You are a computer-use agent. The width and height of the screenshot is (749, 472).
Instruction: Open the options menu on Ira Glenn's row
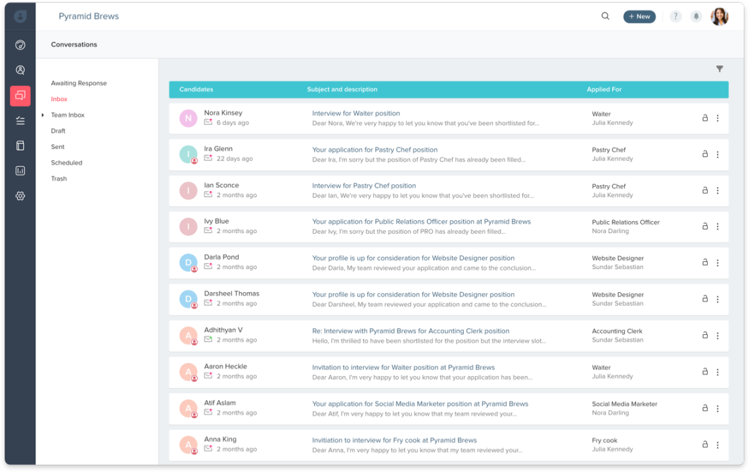[717, 154]
